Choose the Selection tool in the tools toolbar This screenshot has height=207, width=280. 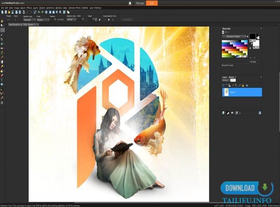tap(2, 30)
